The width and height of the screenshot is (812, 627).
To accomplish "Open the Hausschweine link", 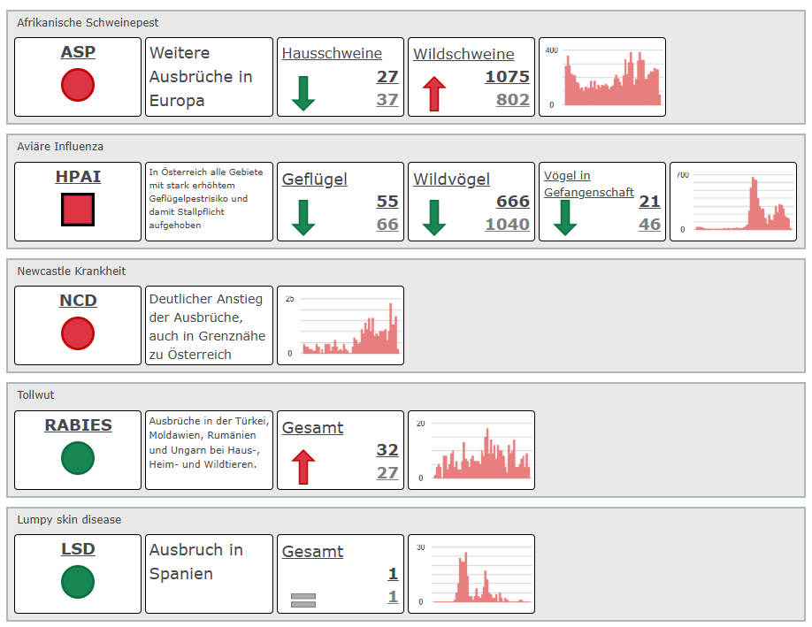I will click(332, 54).
